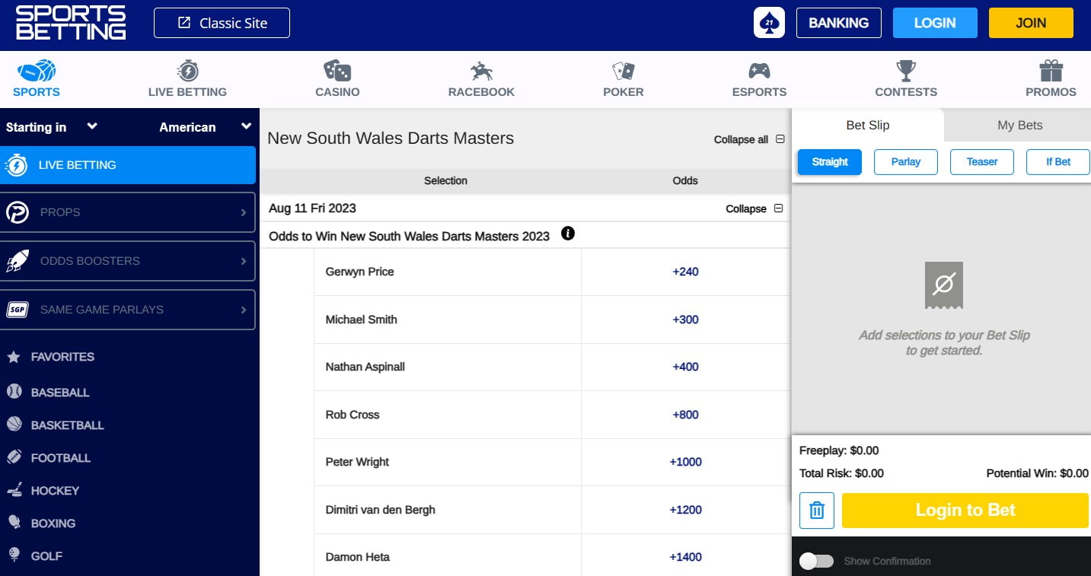Screen dimensions: 1091x576
Task: Expand the Props chevron
Action: pos(244,212)
